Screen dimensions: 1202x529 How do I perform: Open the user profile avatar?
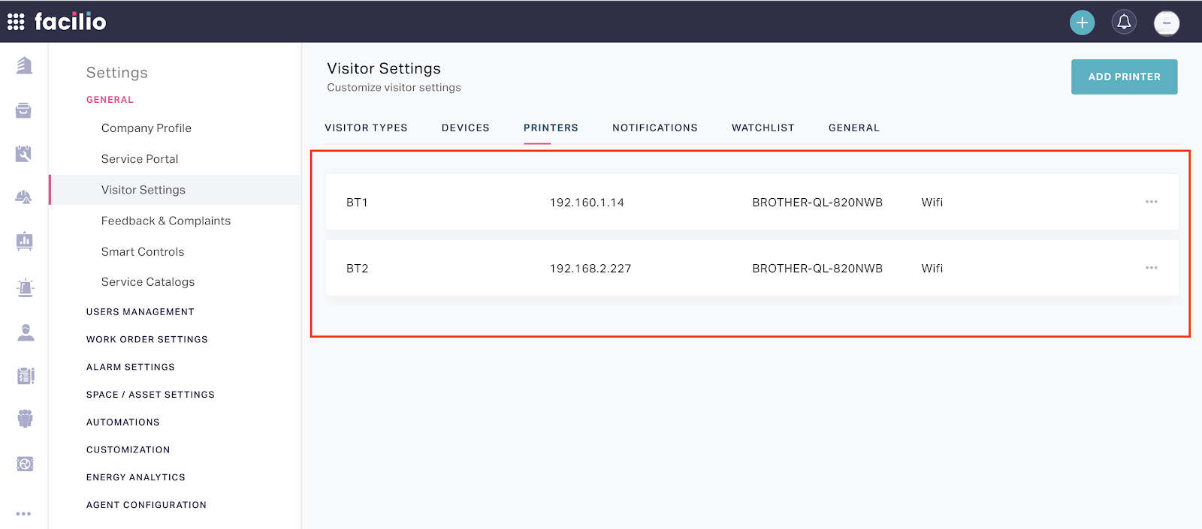1167,23
